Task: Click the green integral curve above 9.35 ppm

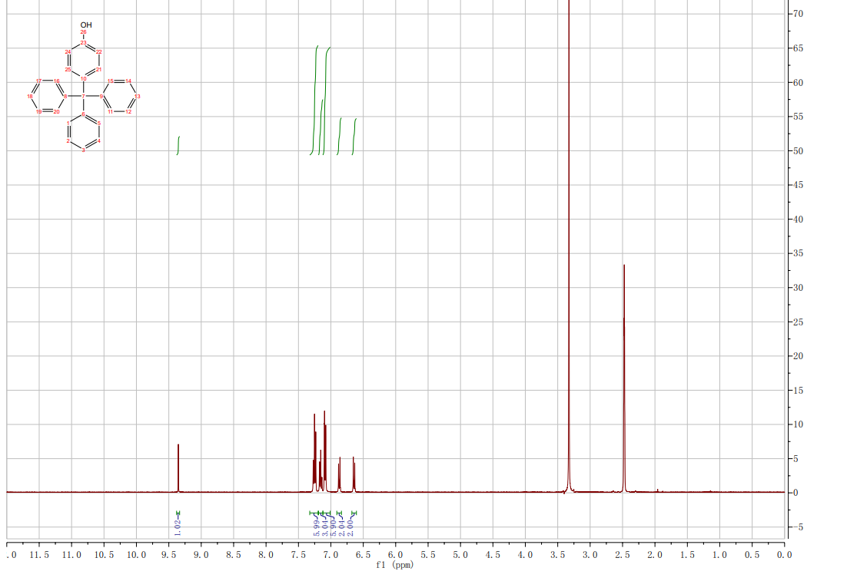Action: click(178, 144)
